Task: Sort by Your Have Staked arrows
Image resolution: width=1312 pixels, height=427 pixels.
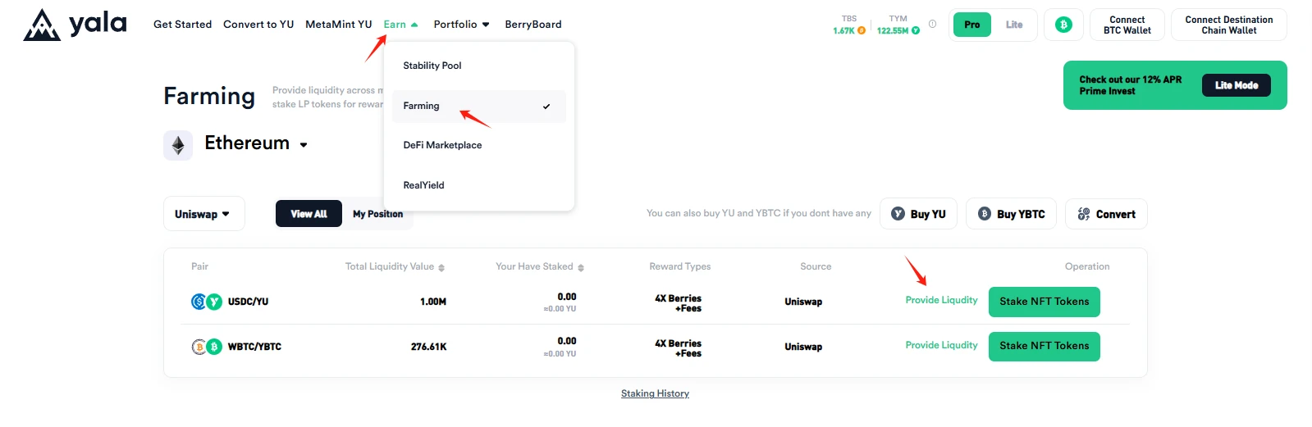Action: (x=581, y=267)
